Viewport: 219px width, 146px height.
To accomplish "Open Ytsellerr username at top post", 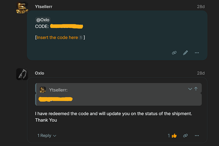I will click(x=43, y=7).
